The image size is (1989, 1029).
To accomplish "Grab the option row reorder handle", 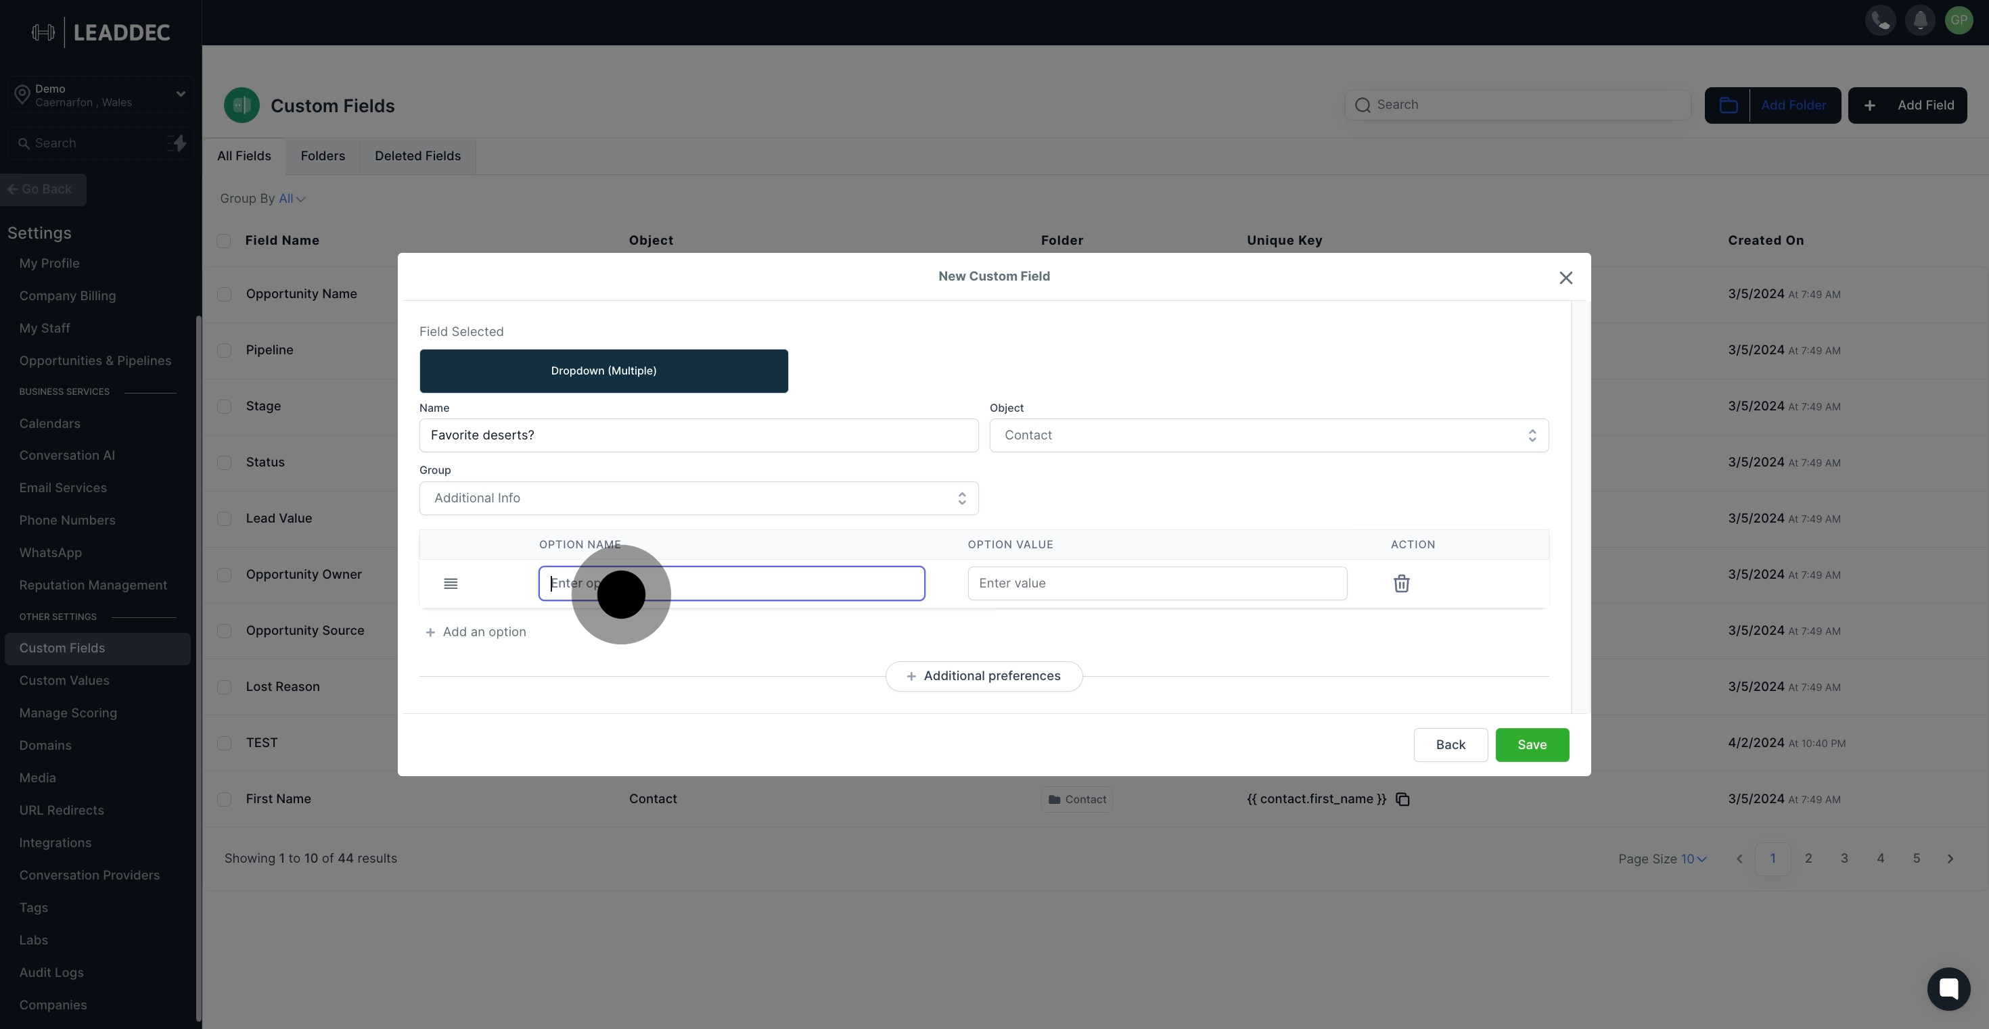I will point(451,583).
